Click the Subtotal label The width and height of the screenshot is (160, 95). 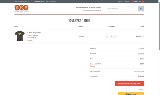(93, 48)
